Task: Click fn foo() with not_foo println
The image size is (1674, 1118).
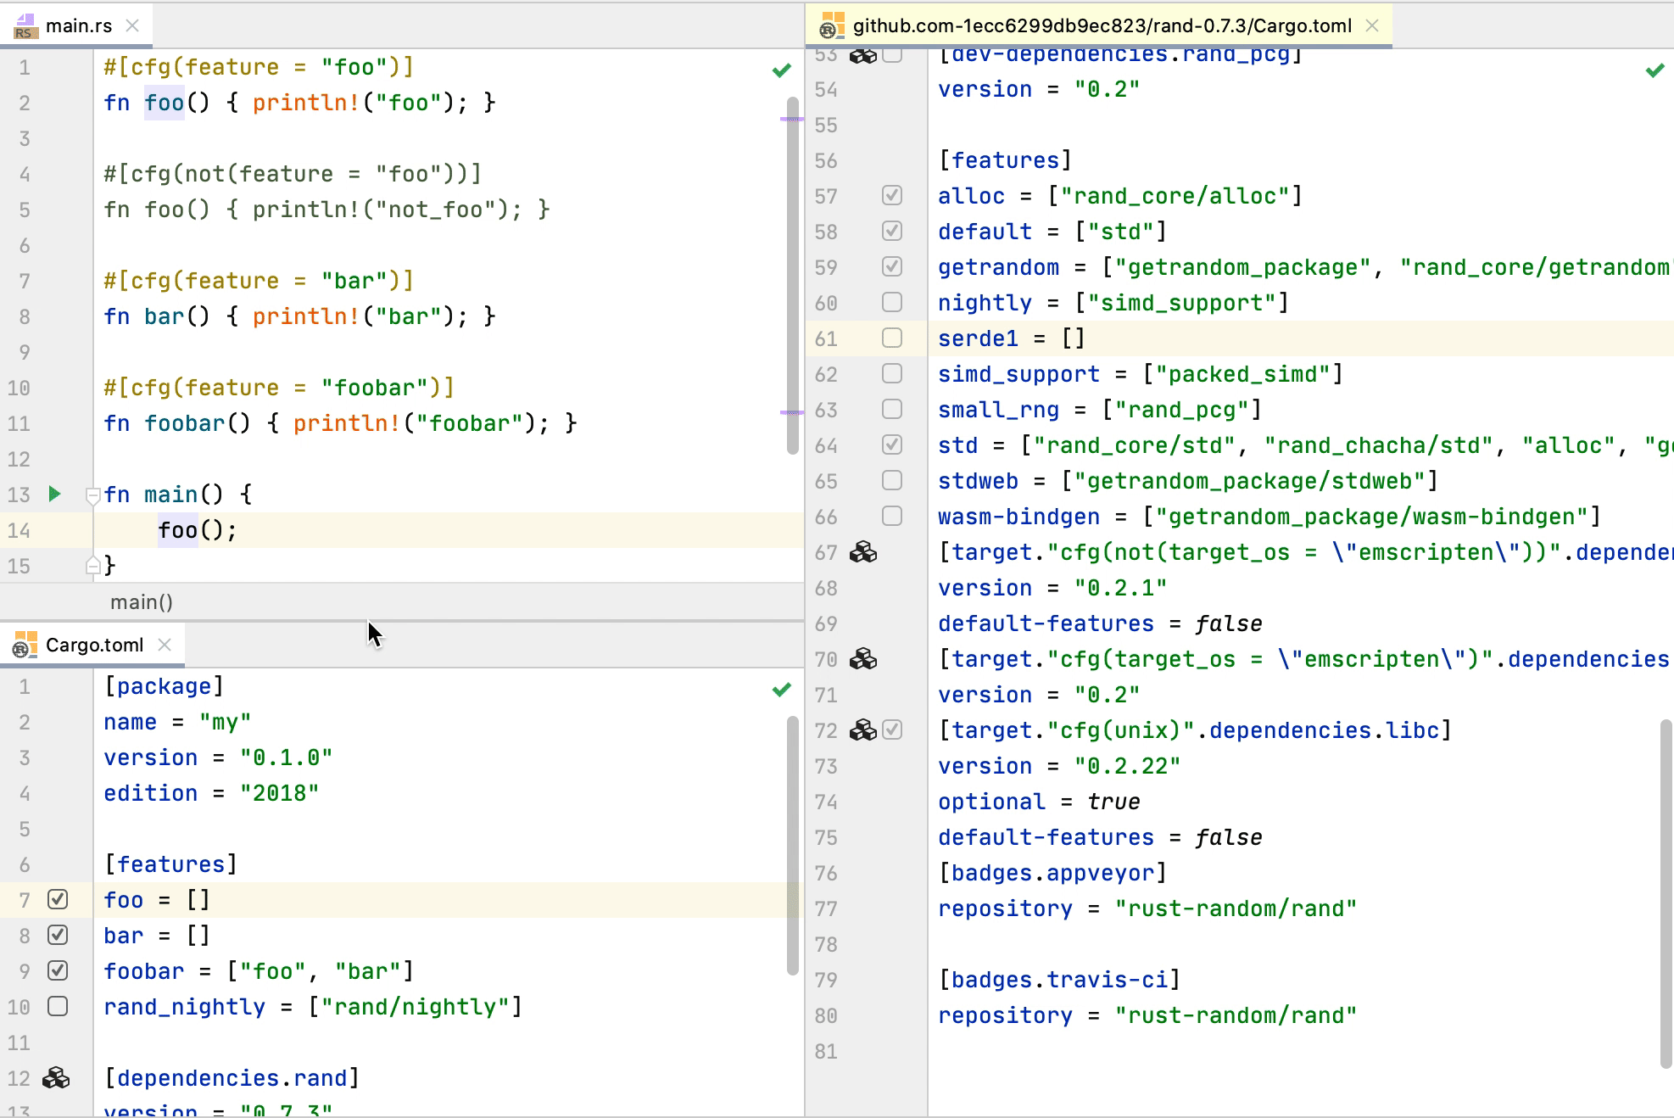Action: pos(326,210)
